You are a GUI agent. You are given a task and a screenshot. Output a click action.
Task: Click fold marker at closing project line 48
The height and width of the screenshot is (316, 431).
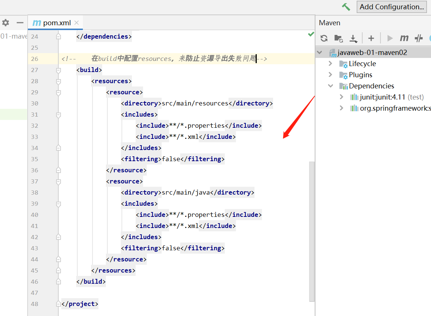pos(59,304)
